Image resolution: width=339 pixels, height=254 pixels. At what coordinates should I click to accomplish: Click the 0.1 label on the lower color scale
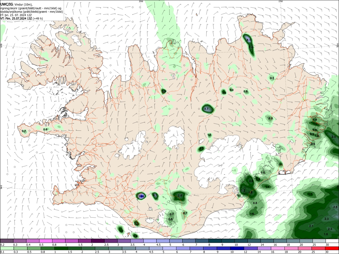coord(2,252)
